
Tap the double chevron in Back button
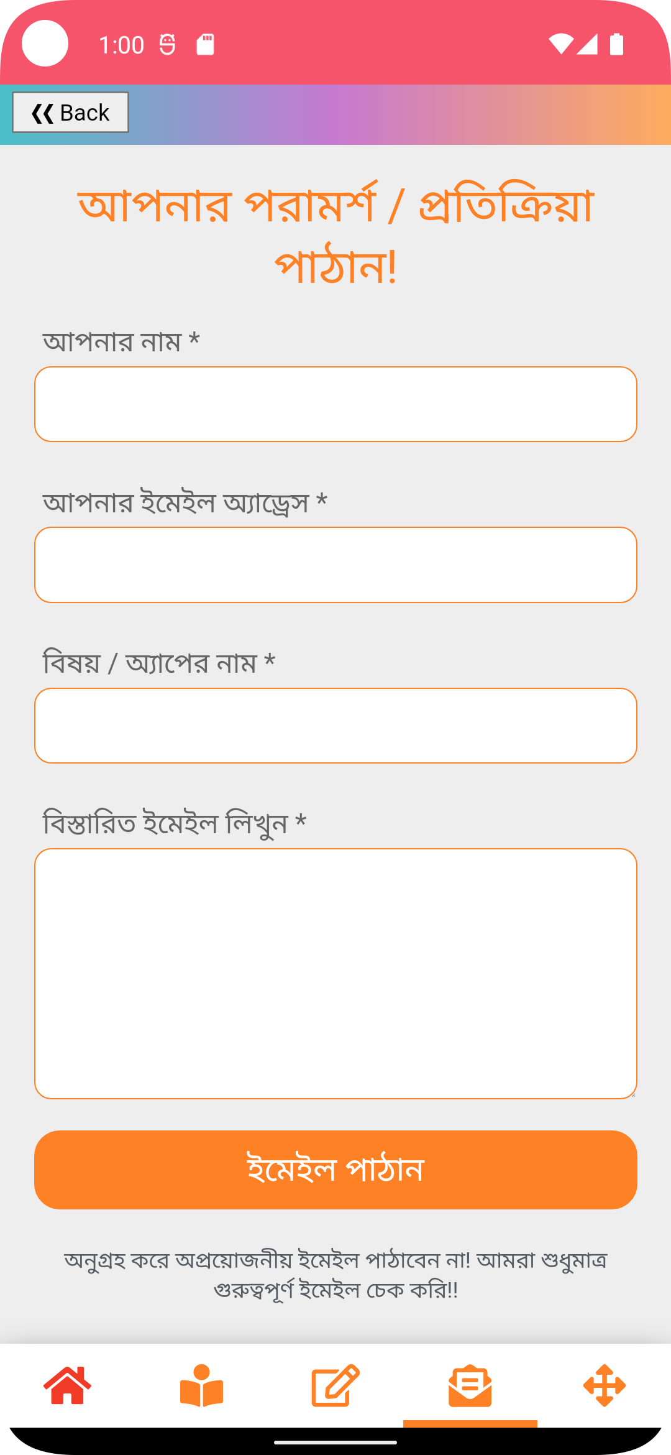click(42, 113)
